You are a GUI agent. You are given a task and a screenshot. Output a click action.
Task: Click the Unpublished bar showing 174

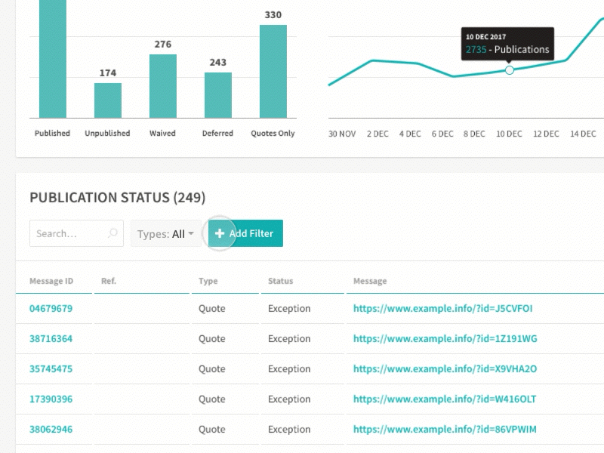(x=107, y=100)
